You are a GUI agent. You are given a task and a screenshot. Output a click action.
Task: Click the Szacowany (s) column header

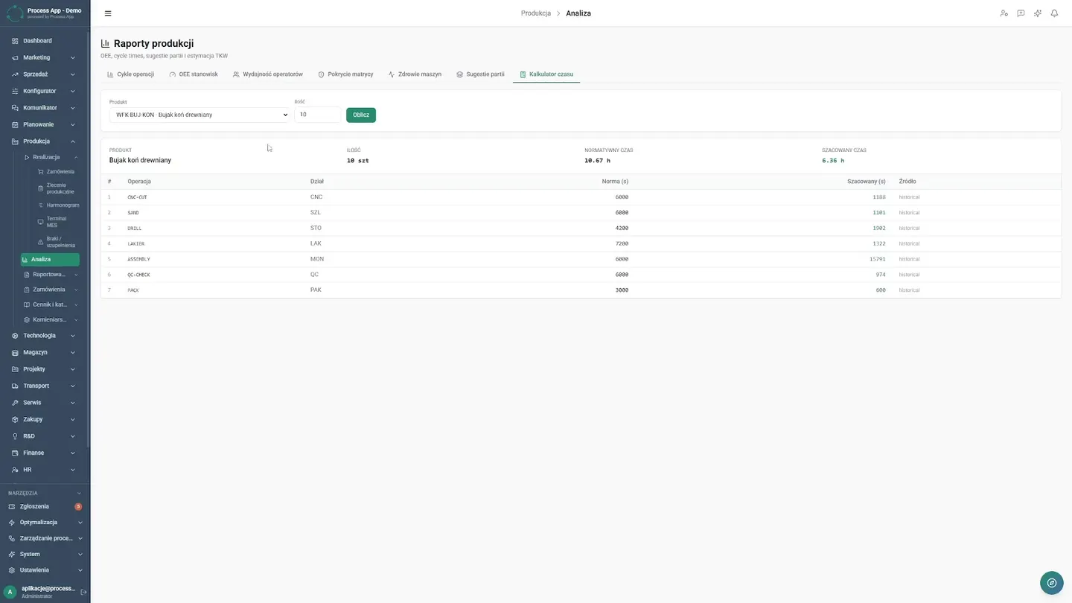point(867,182)
